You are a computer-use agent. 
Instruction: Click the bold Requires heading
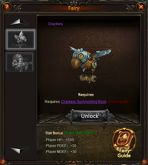point(86,95)
